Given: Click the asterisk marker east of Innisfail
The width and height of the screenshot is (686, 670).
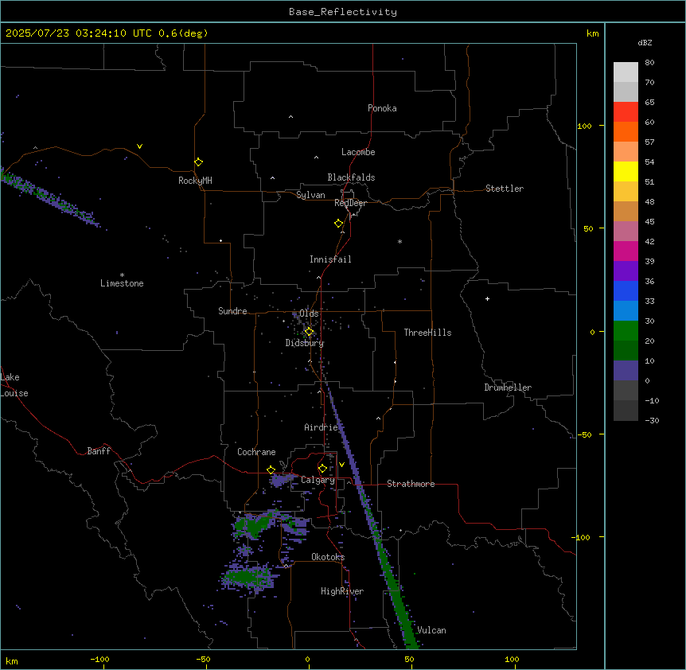Looking at the screenshot, I should [400, 241].
